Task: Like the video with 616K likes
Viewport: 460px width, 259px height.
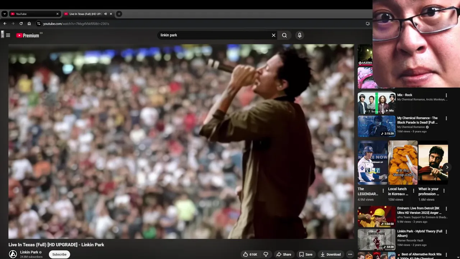Action: click(250, 254)
